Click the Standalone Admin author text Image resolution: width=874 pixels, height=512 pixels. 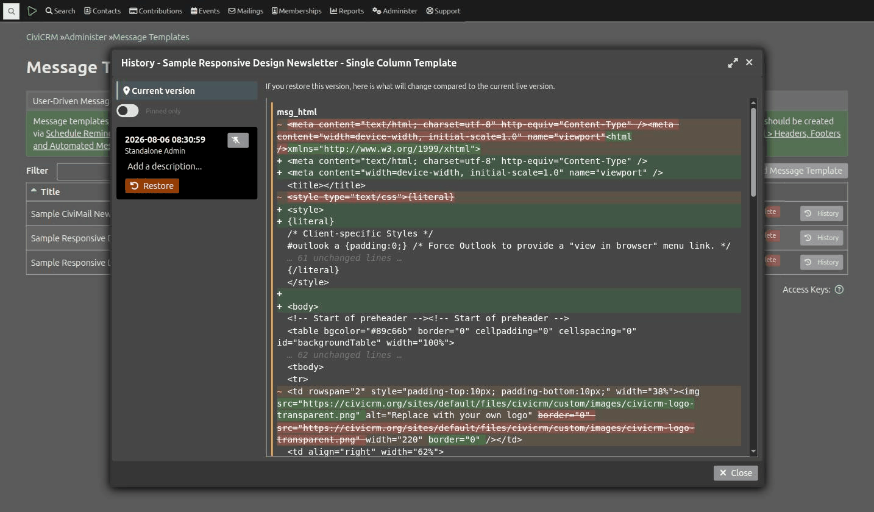pyautogui.click(x=155, y=151)
